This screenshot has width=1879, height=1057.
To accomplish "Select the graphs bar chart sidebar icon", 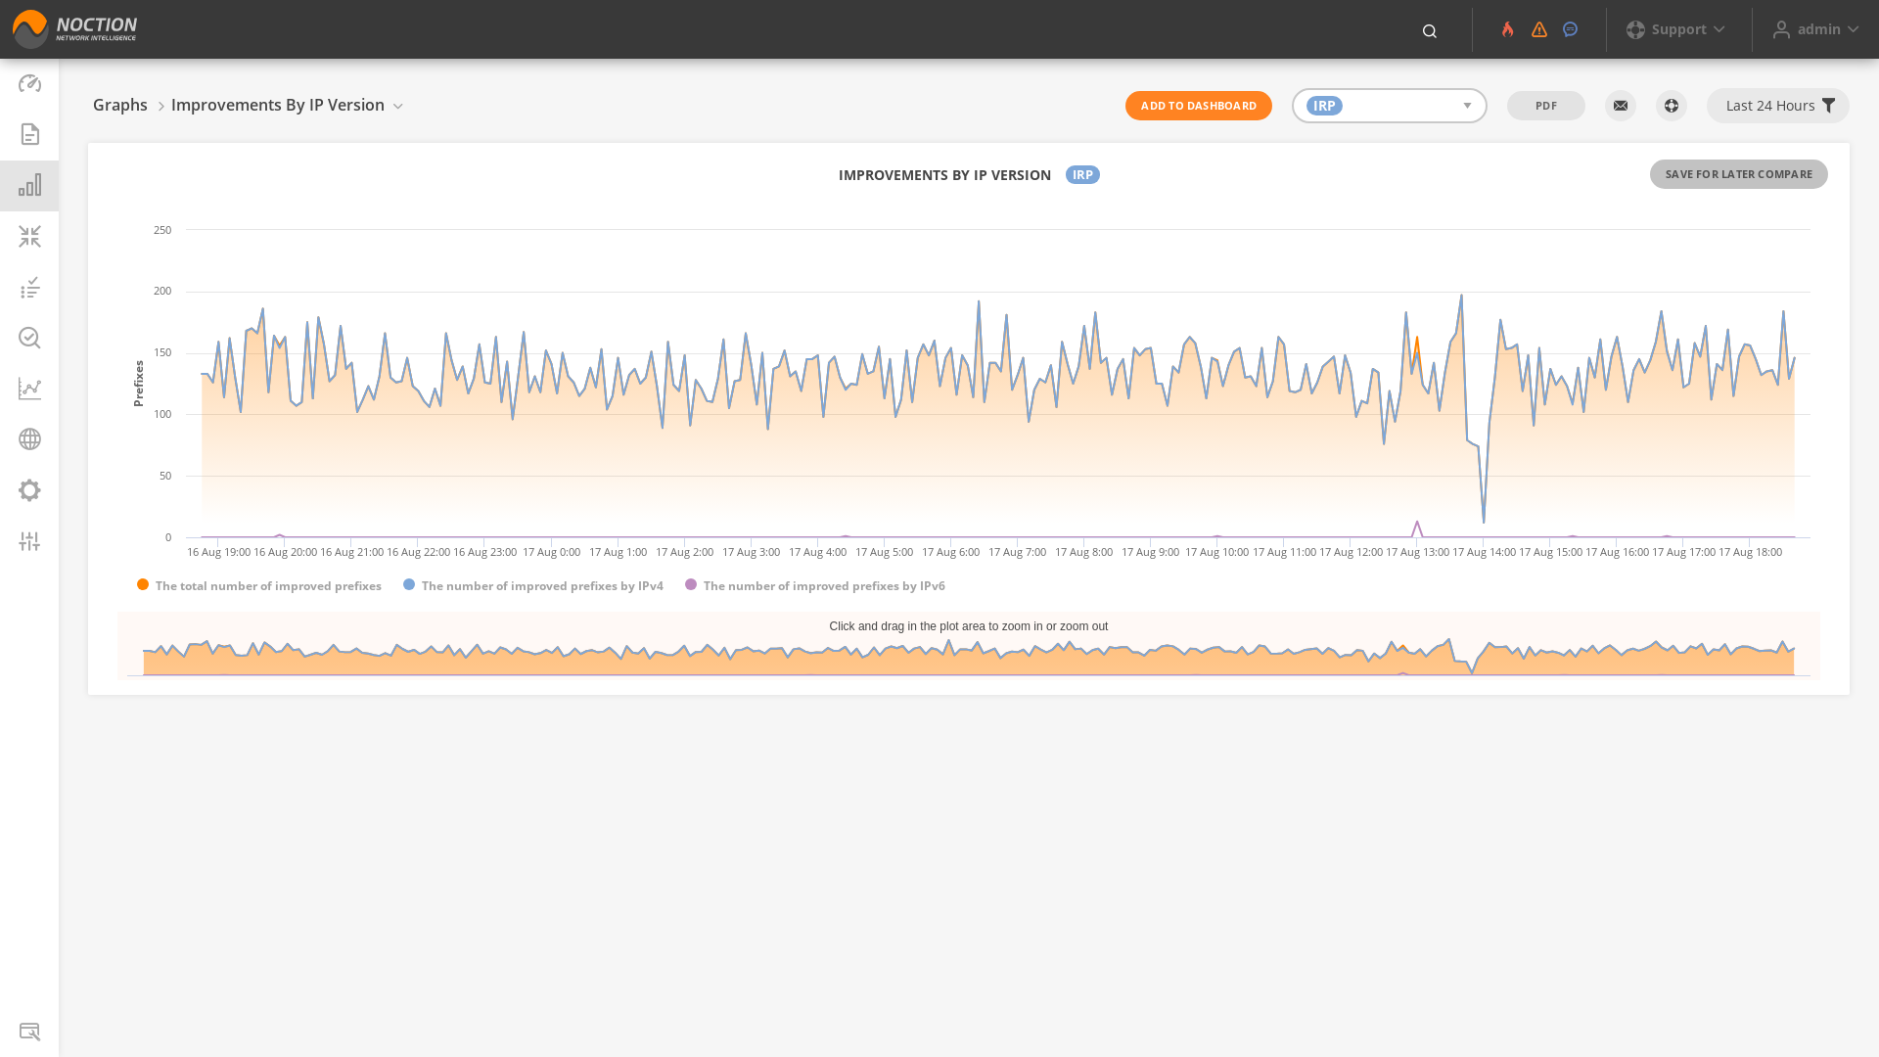I will pos(29,185).
